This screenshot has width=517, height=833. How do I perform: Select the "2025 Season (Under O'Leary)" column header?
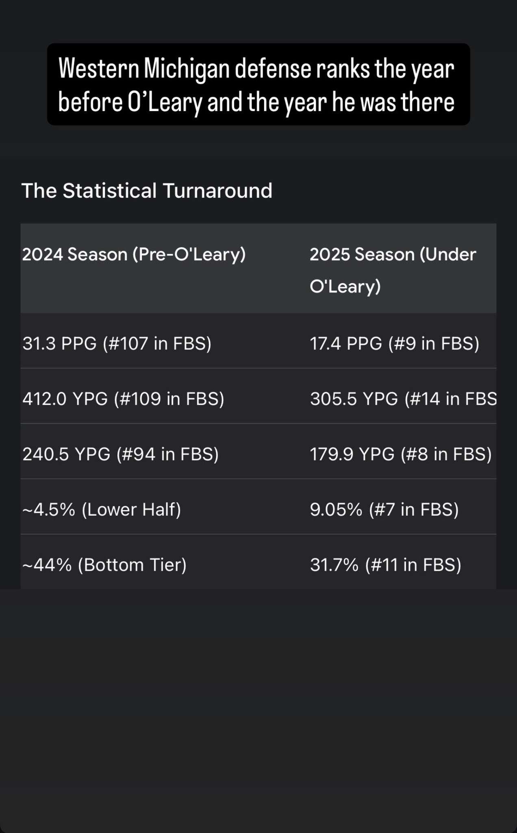click(392, 270)
